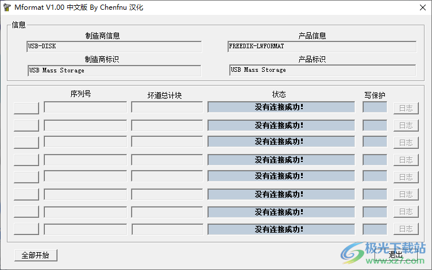
Task: Click the blank start button of the fifth row
Action: 26,177
